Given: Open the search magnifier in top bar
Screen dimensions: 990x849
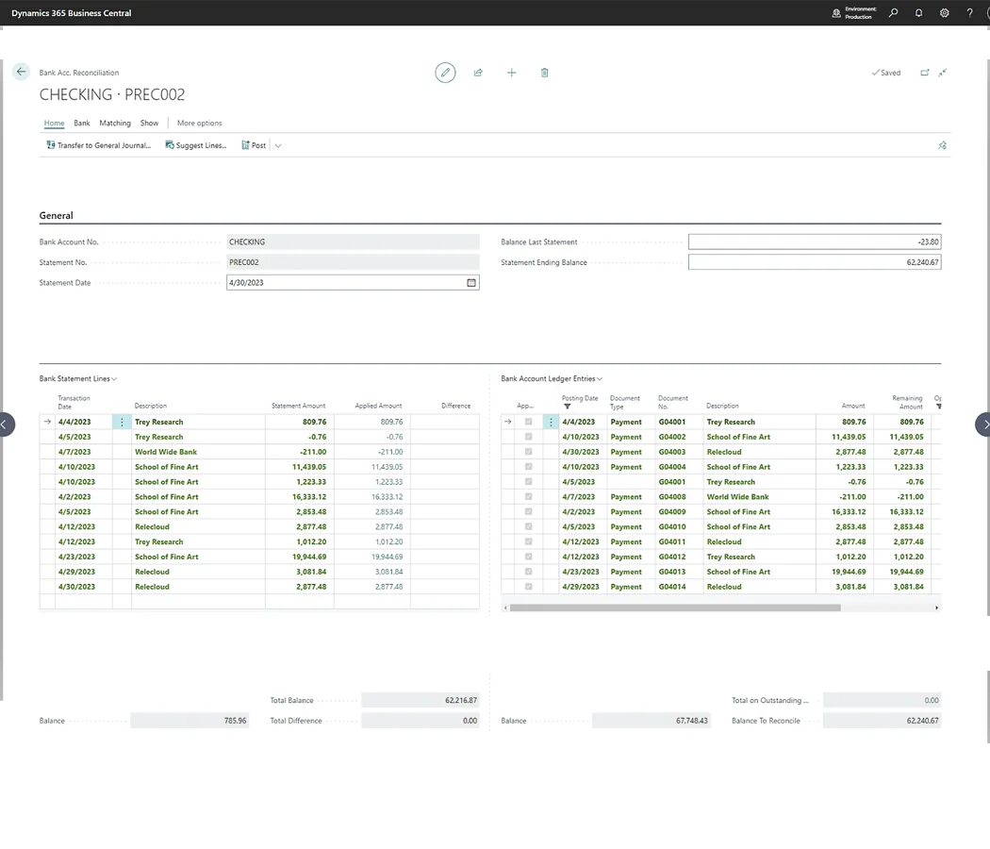Looking at the screenshot, I should (x=894, y=12).
